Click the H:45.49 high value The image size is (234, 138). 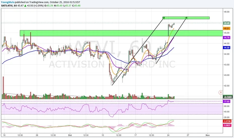(58, 6)
